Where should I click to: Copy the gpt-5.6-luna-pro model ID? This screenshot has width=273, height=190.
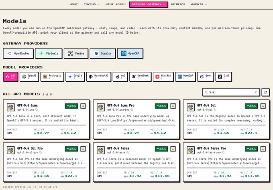(x=132, y=110)
